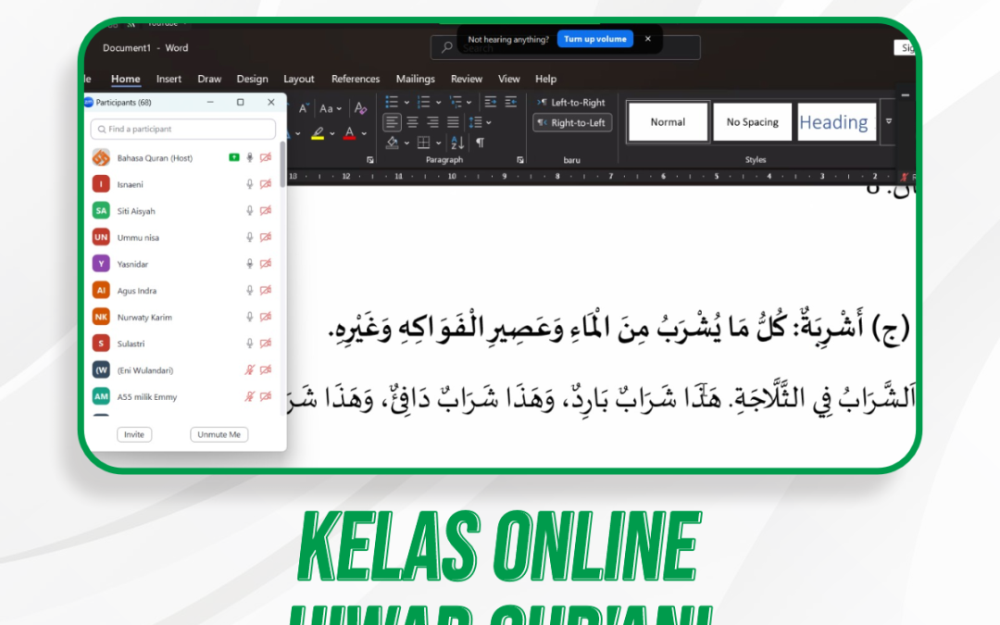Select participant Nurwaty Karim

(181, 317)
